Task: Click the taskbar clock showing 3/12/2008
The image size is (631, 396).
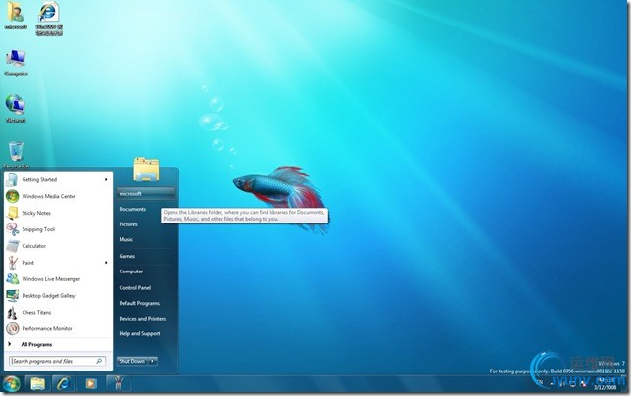Action: point(606,384)
